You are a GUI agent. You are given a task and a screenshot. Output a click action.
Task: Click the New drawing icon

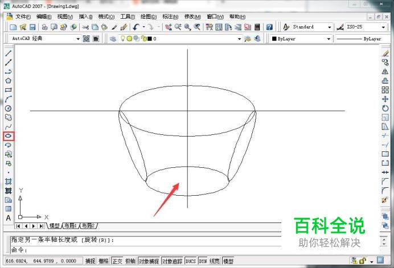click(x=13, y=27)
